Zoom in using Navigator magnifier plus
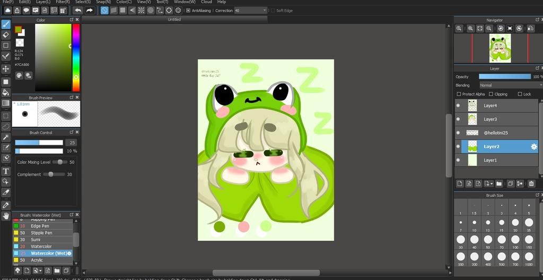543x280 pixels. (x=470, y=29)
